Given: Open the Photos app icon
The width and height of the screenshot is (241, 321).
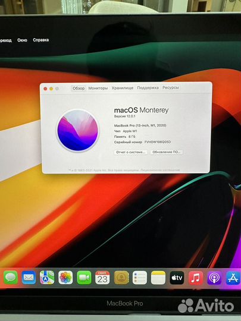Looking at the screenshot, I should [65, 278].
